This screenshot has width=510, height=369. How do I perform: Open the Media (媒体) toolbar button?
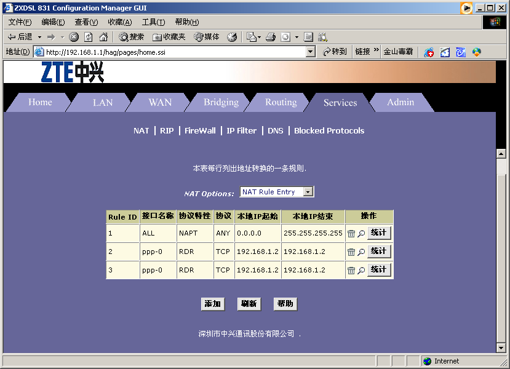207,37
